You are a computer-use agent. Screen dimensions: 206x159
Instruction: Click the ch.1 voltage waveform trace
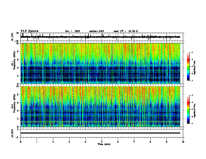100,37
